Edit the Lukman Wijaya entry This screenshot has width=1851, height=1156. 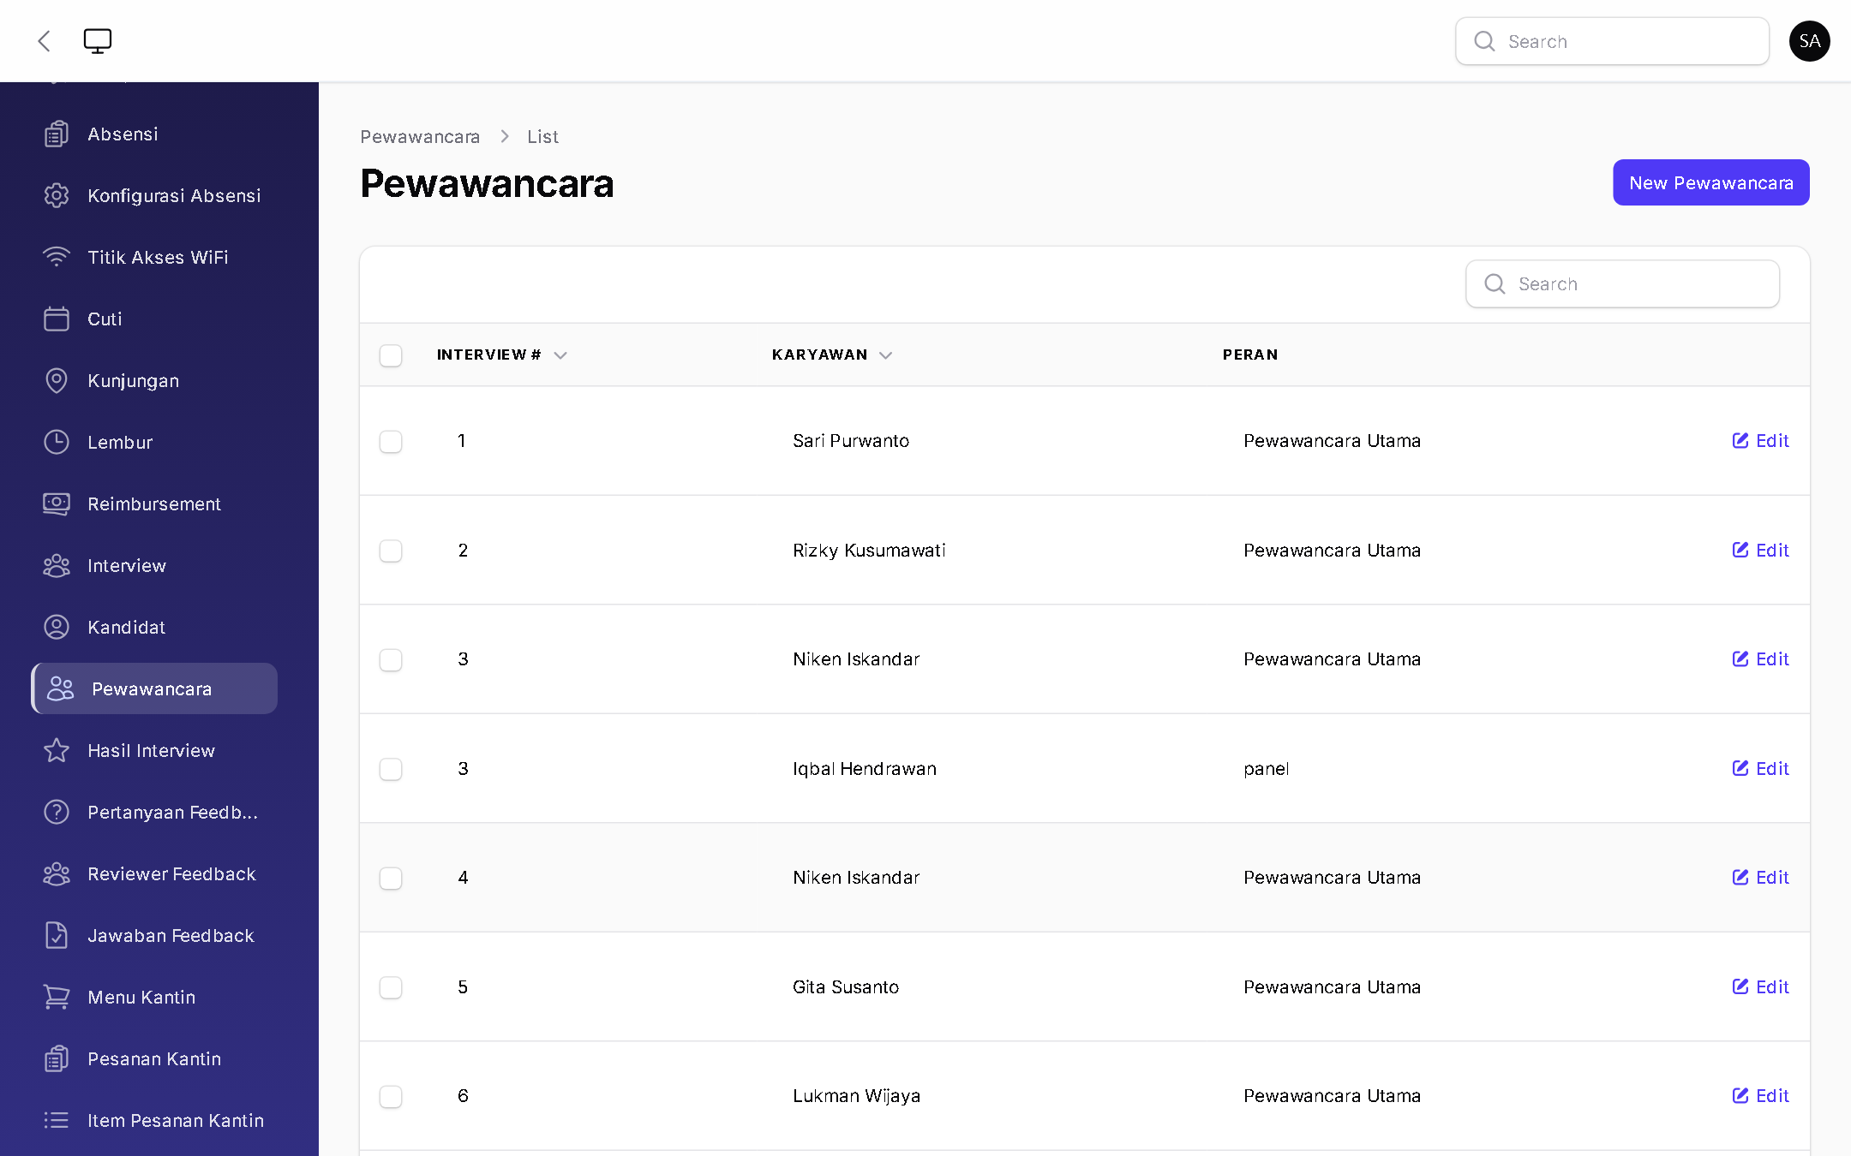click(x=1760, y=1096)
